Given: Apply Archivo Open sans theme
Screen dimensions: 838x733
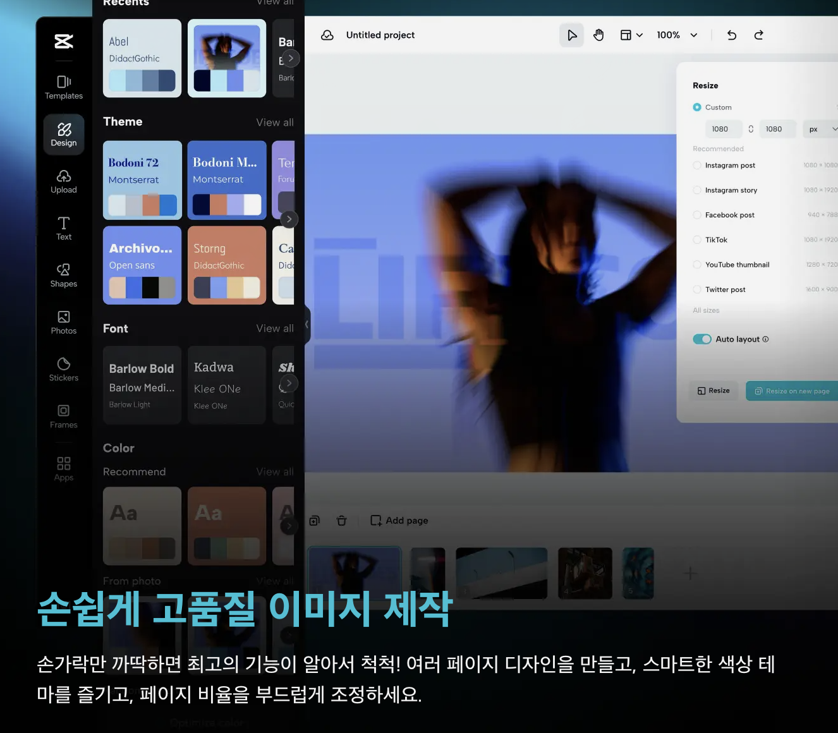Looking at the screenshot, I should (x=142, y=265).
